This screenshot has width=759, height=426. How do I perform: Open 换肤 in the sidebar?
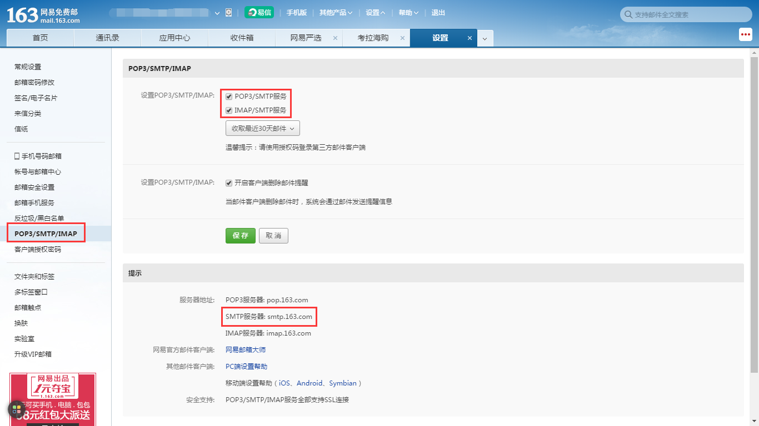pos(21,323)
